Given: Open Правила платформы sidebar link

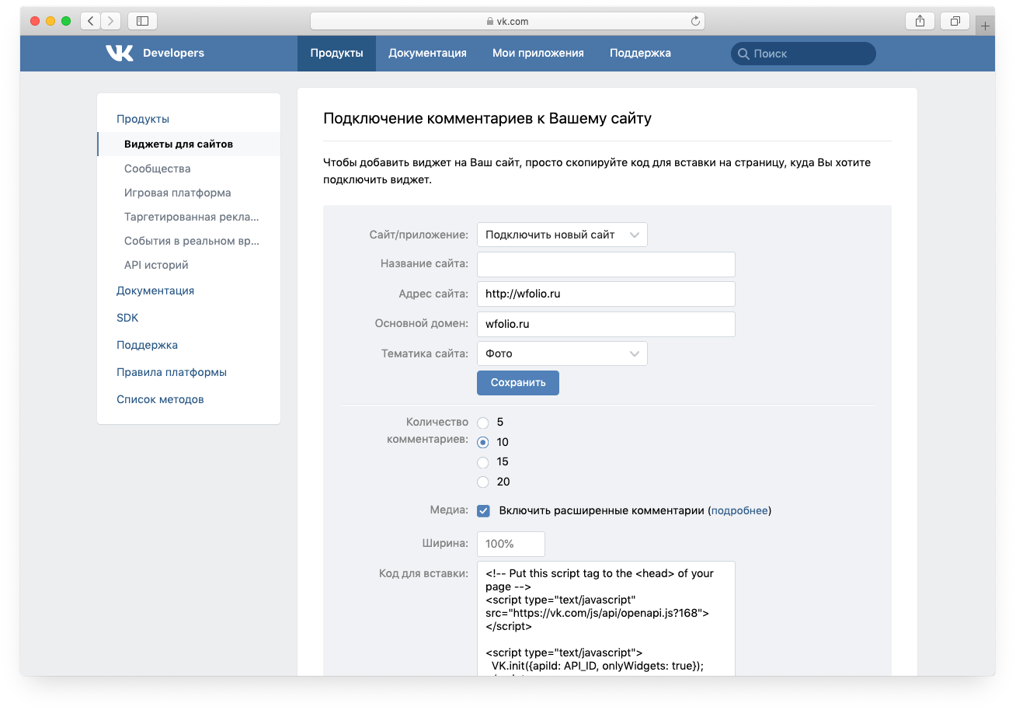Looking at the screenshot, I should pyautogui.click(x=172, y=372).
